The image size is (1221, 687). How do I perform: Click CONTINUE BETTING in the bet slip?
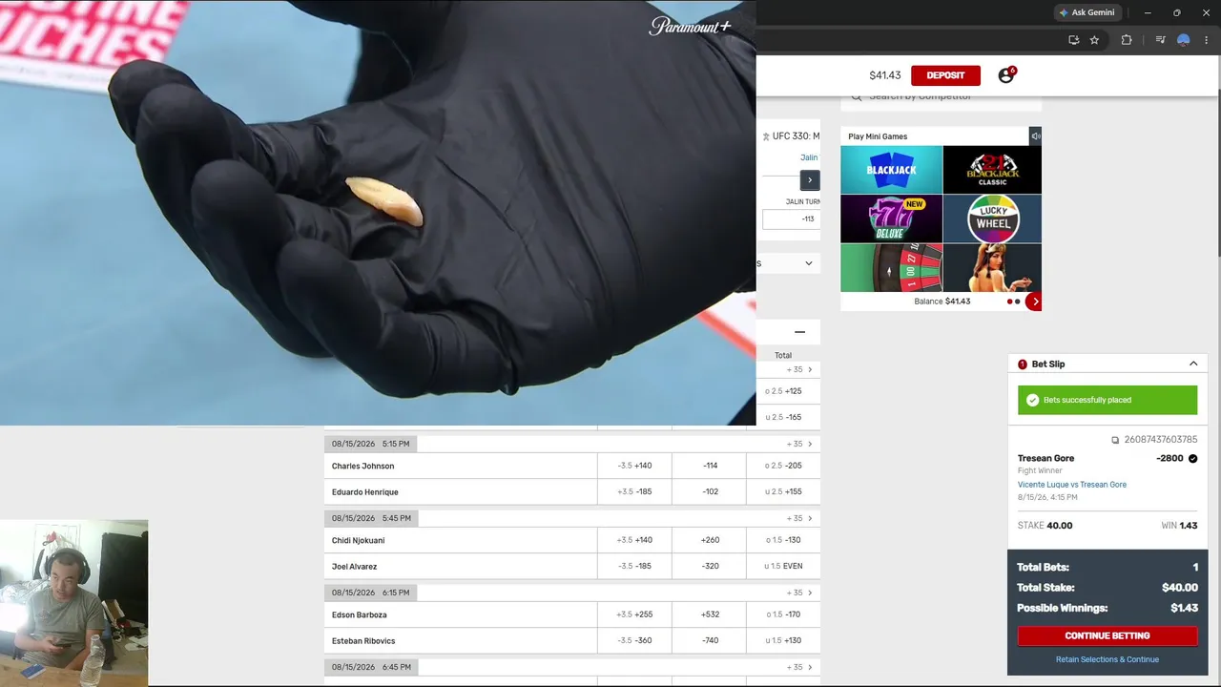(x=1107, y=635)
